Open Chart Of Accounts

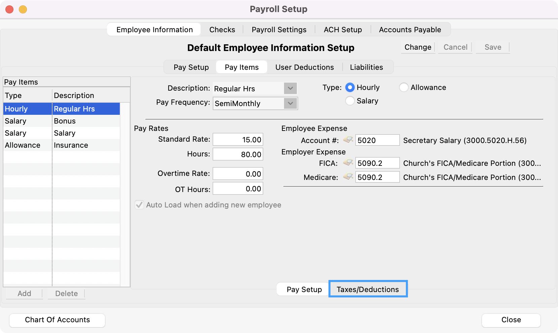(57, 320)
